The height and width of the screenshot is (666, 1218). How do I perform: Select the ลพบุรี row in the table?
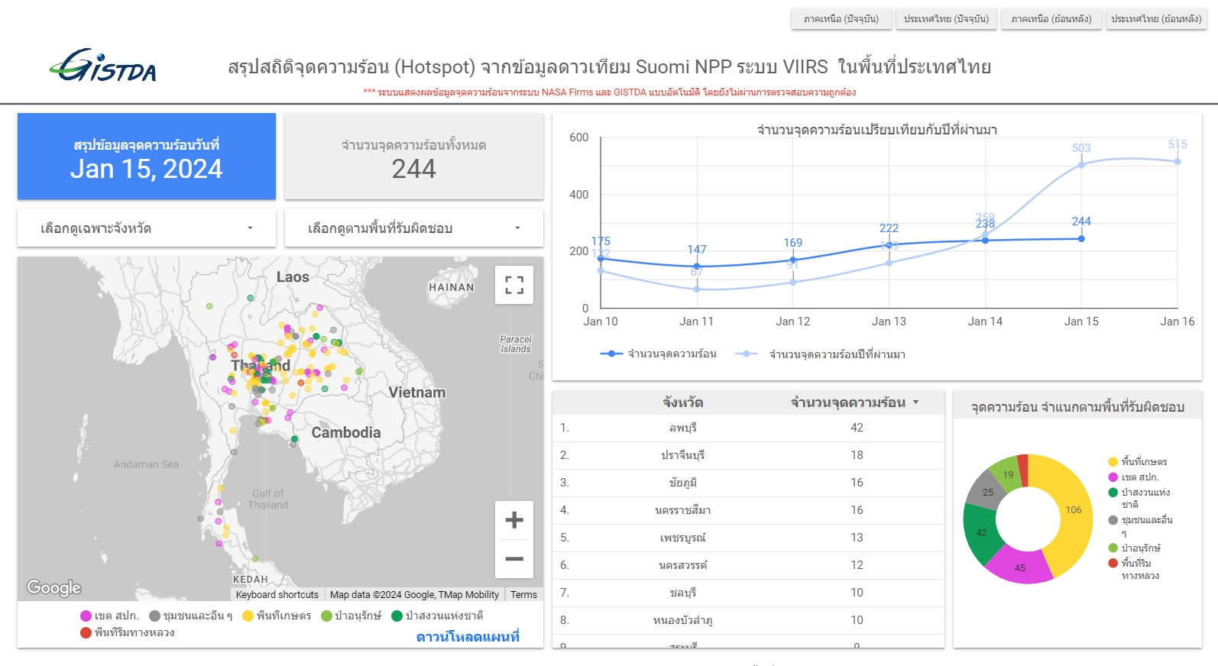tap(682, 428)
